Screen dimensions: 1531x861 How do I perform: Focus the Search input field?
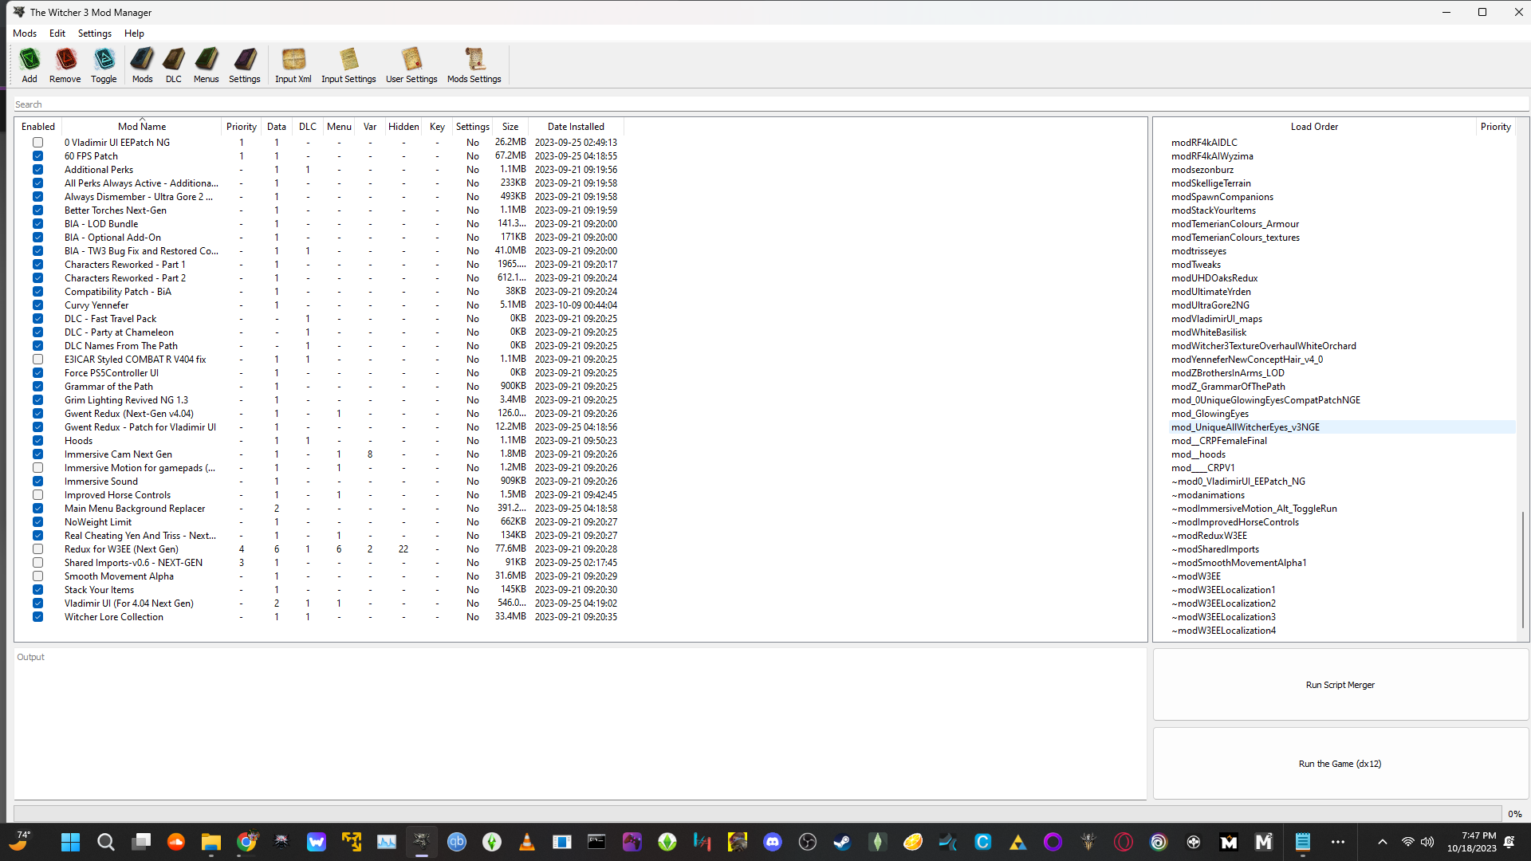770,104
